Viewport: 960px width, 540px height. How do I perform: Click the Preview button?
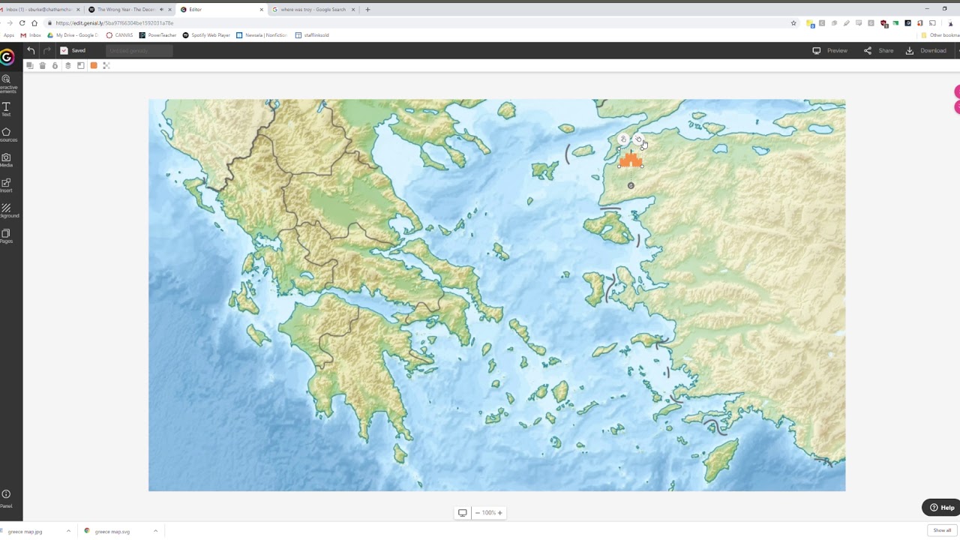click(x=830, y=50)
